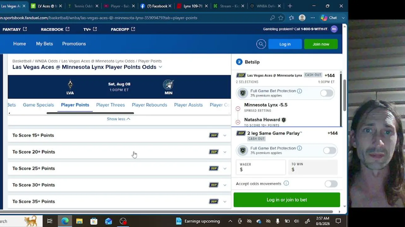
Task: Click the Minnesota Lynx team logo
Action: coord(168,84)
